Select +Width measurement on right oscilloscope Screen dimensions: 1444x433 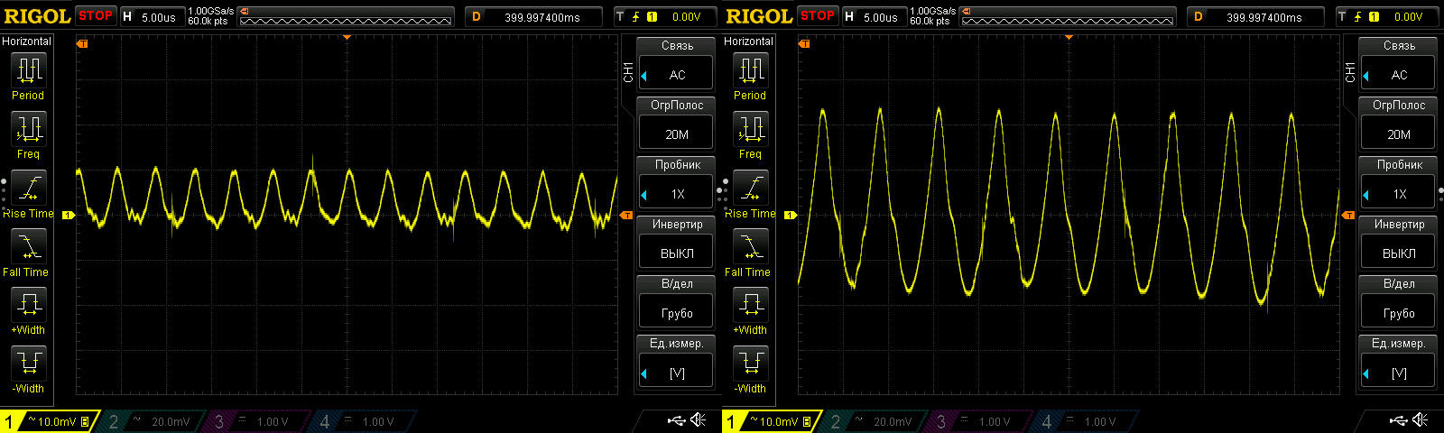[x=750, y=305]
